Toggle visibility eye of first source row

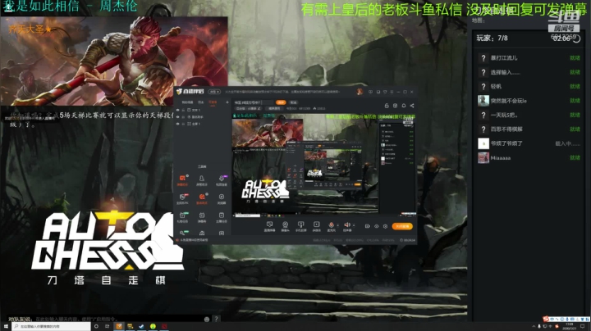[177, 110]
